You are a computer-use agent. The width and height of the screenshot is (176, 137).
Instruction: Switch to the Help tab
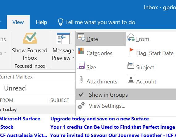click(41, 22)
